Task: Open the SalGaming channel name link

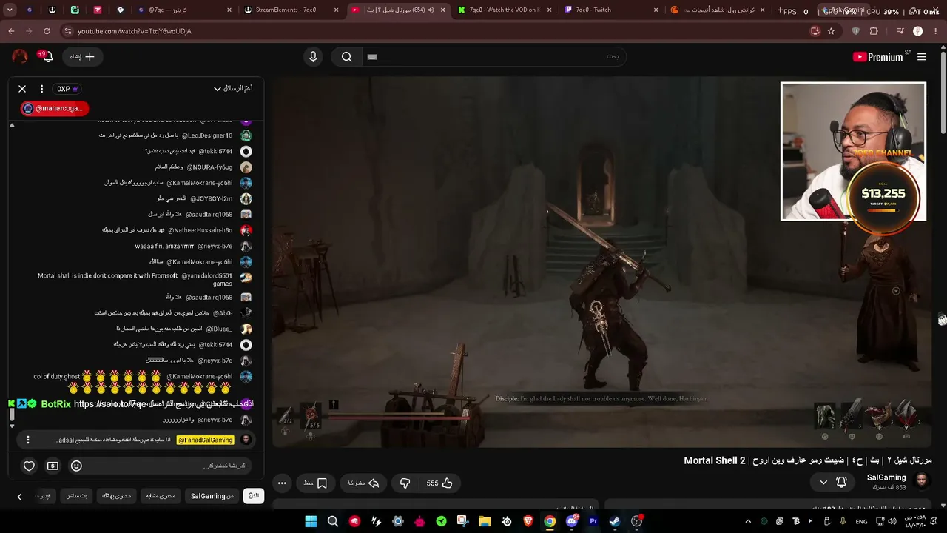Action: 886,477
